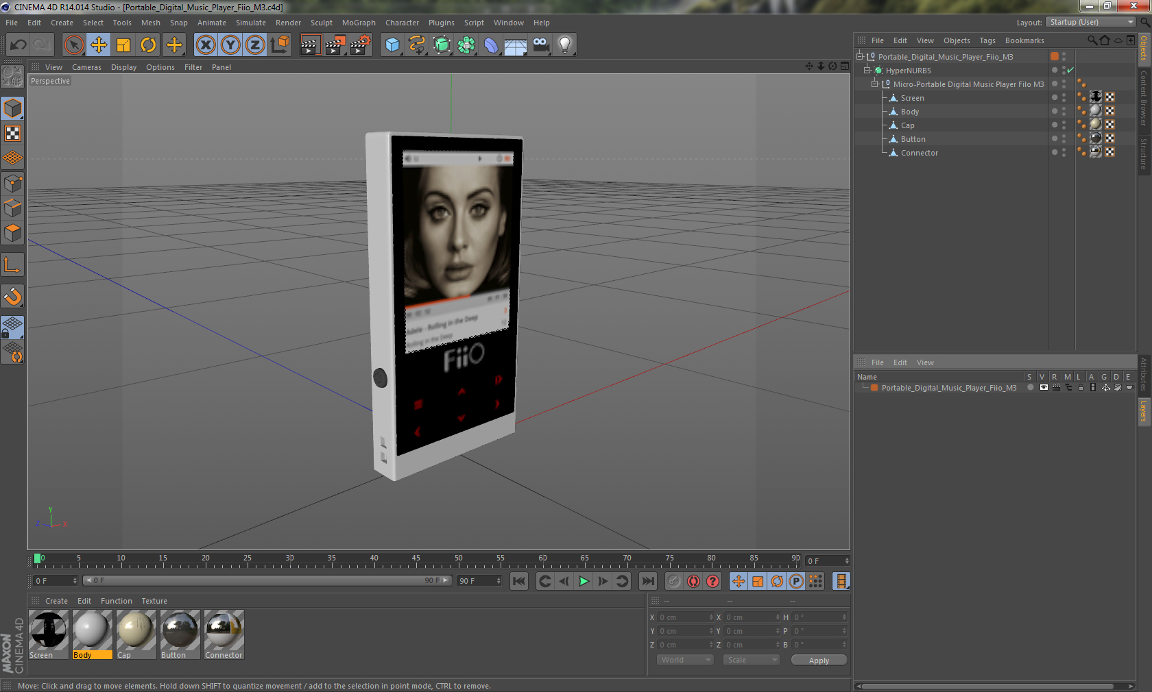Click the Undo arrow icon
Image resolution: width=1152 pixels, height=692 pixels.
[x=19, y=45]
